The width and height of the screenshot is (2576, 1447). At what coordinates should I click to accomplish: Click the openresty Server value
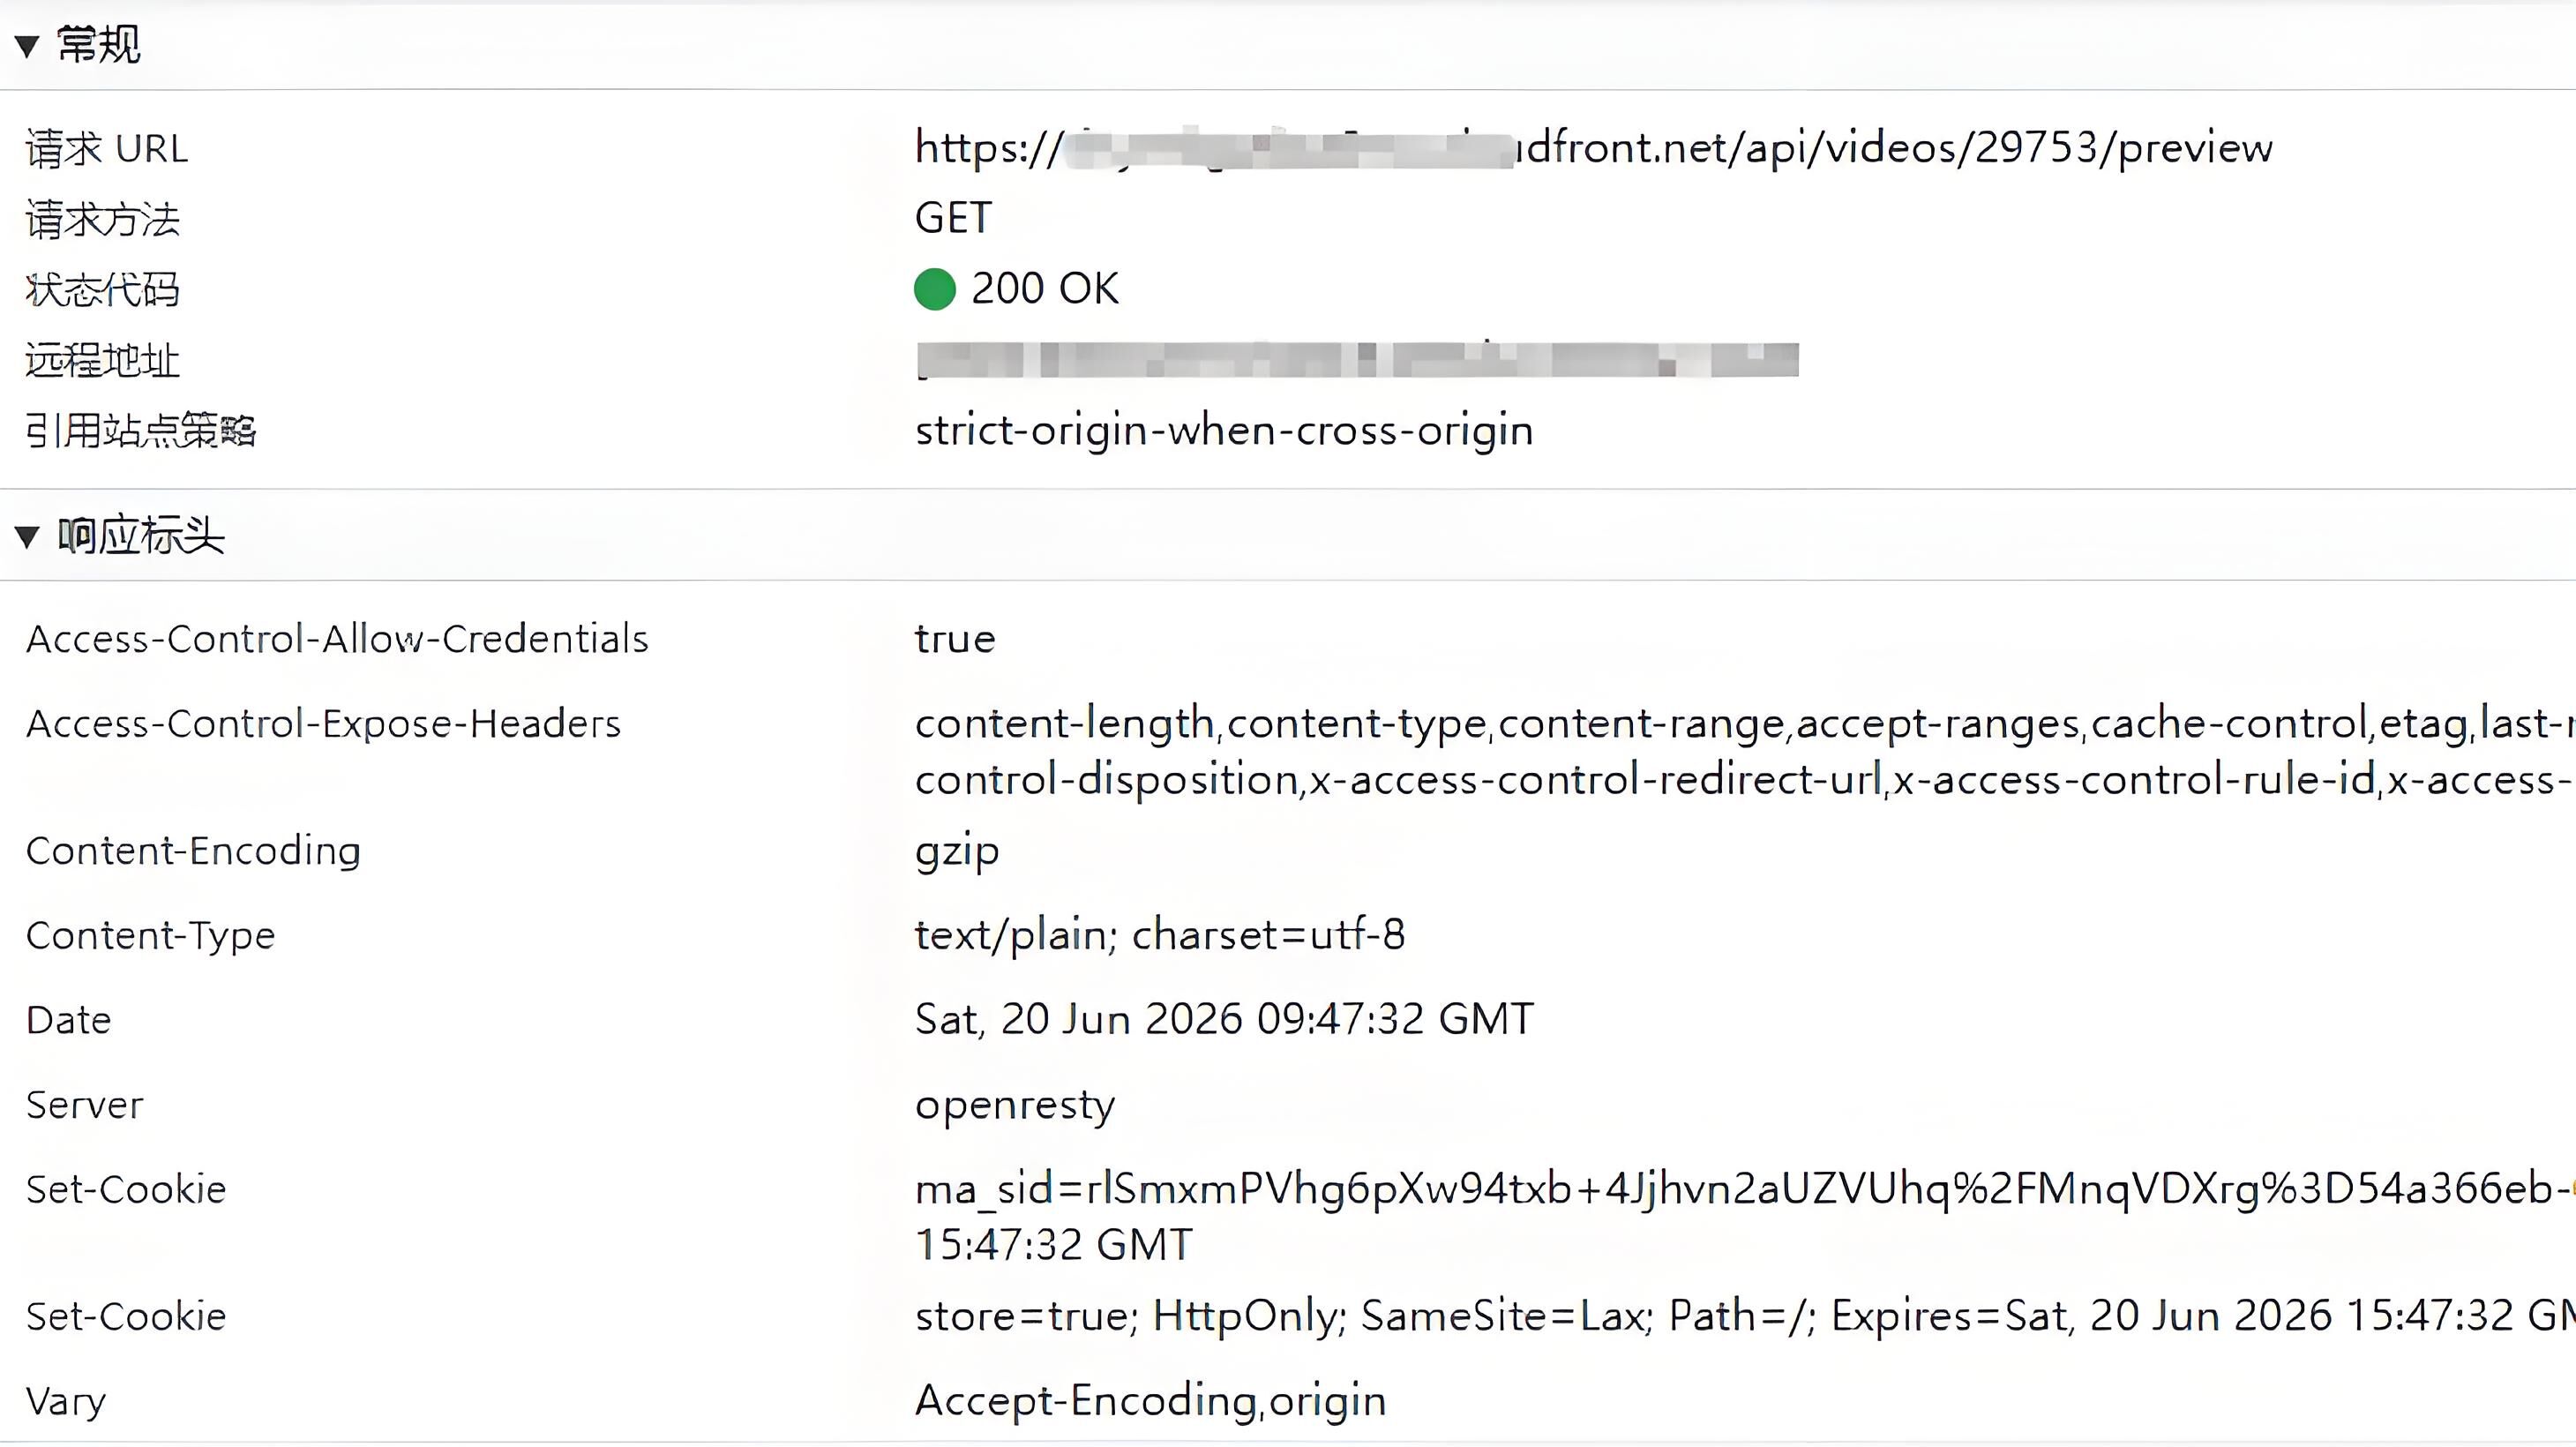coord(1015,1106)
